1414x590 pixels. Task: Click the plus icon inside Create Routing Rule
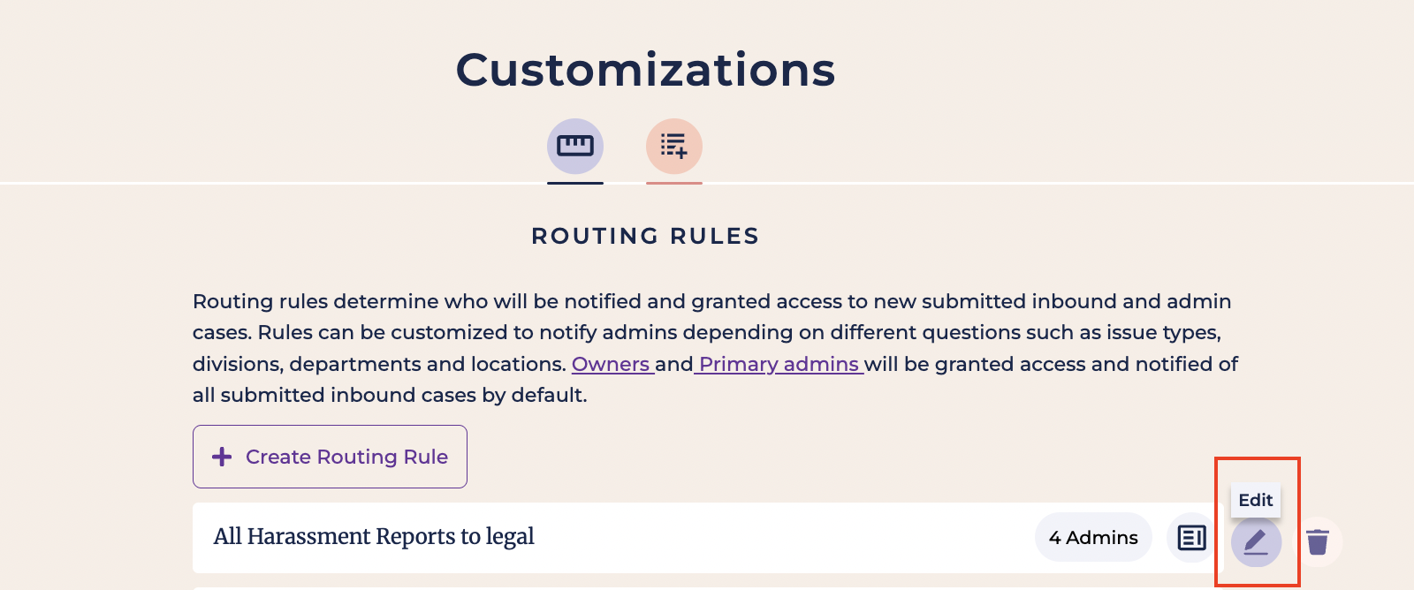221,457
